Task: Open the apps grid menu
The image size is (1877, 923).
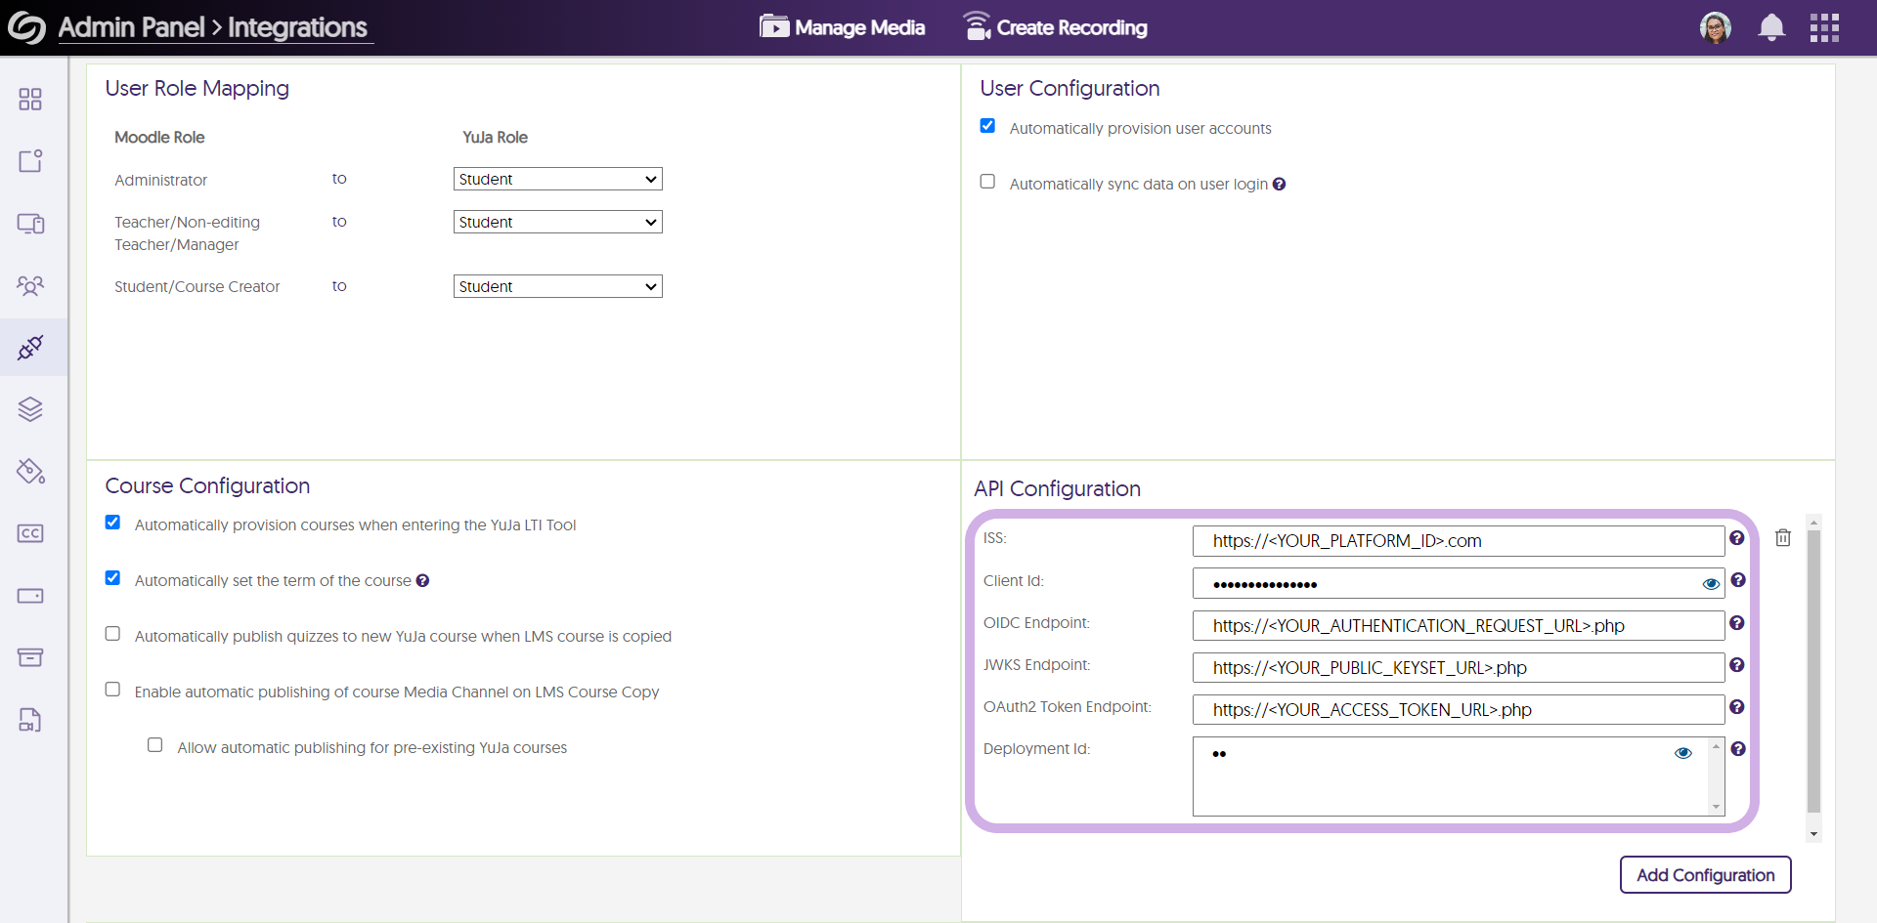Action: [1824, 27]
